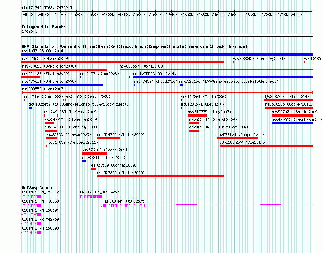This screenshot has height=253, width=323.
Task: Open variant esv2413063 (Bentley2008)
Action: coord(71,127)
